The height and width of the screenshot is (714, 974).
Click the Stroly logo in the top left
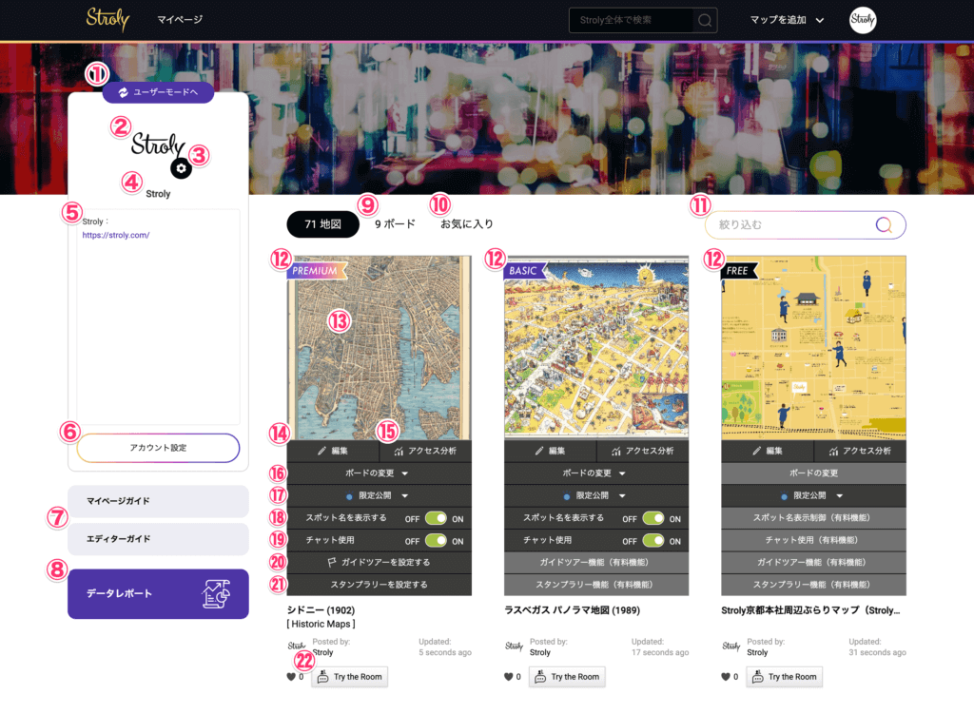tap(107, 19)
